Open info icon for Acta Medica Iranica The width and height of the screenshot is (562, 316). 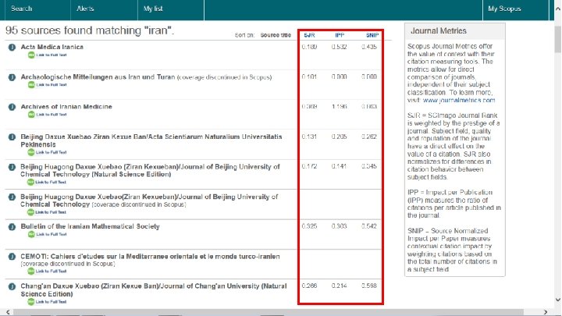[x=12, y=47]
